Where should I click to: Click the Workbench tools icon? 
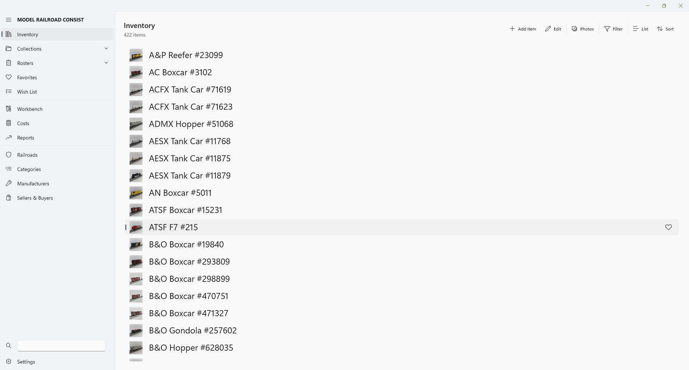pyautogui.click(x=9, y=109)
